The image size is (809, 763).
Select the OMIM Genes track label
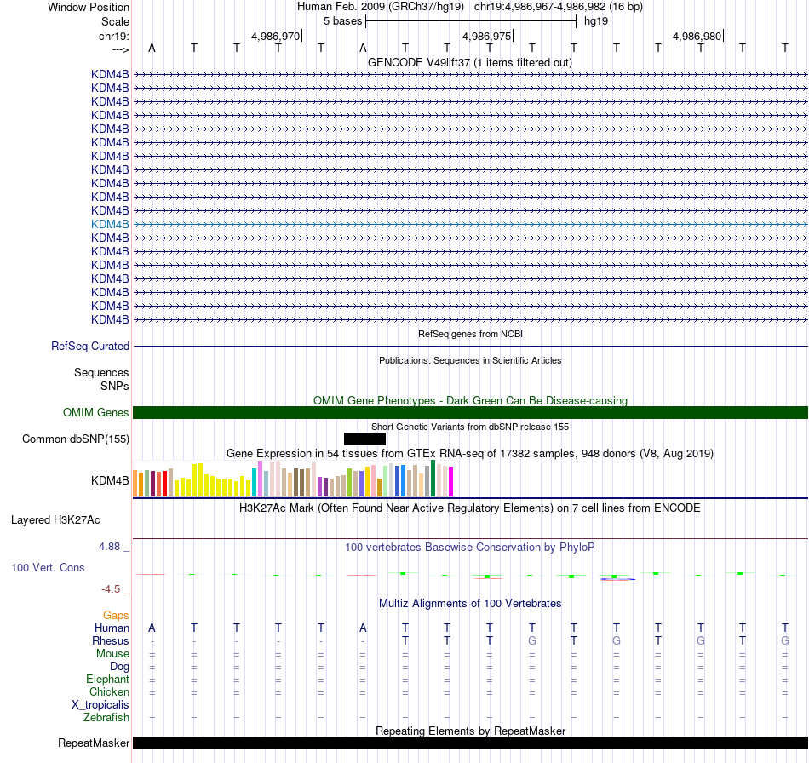click(96, 413)
